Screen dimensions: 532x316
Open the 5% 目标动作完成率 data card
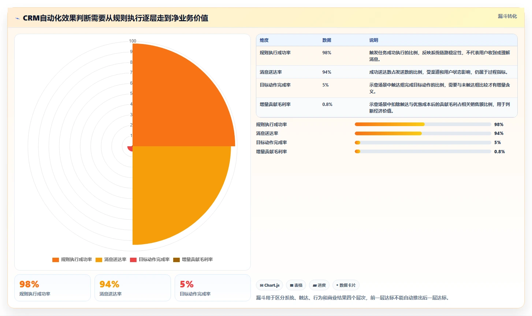[x=213, y=288]
